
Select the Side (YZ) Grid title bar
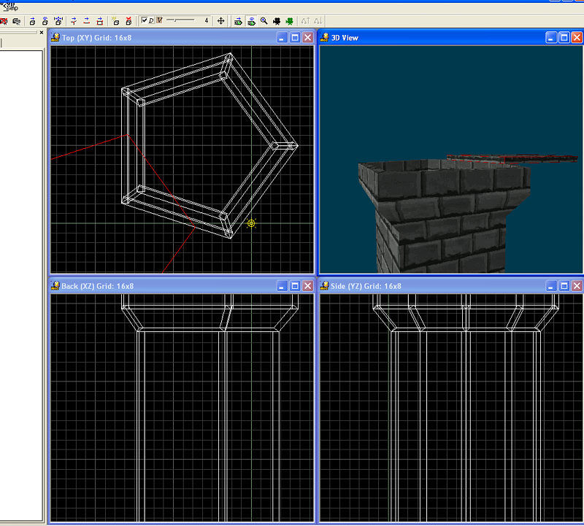tap(438, 286)
